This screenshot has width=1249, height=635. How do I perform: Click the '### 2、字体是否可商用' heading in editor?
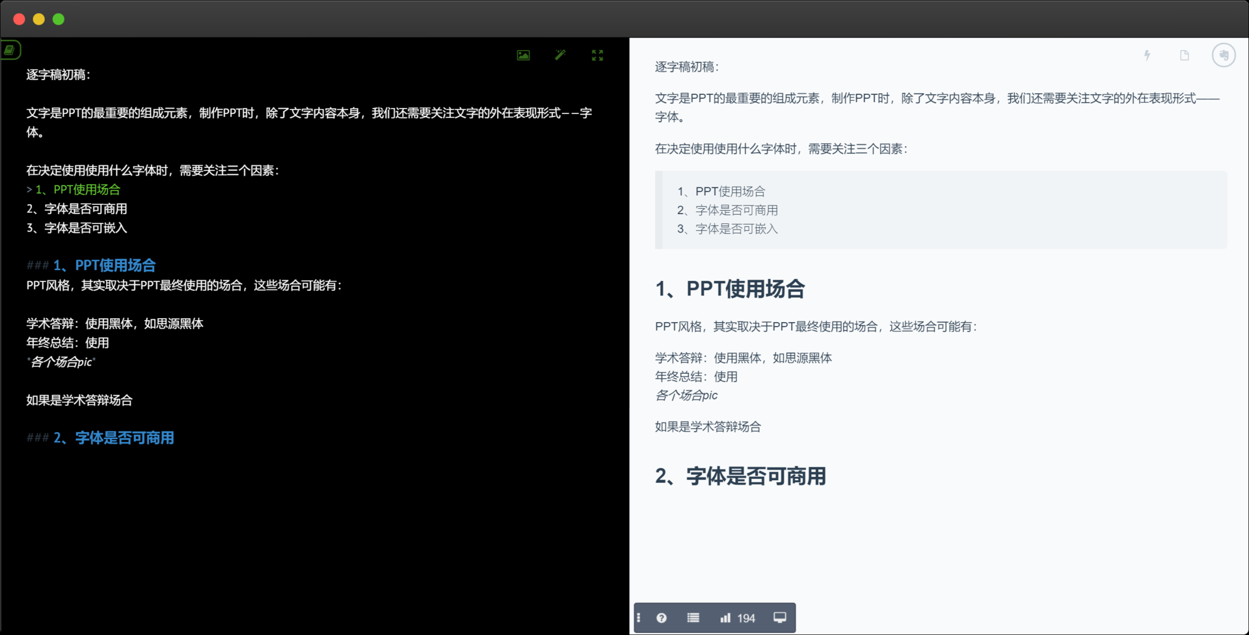(x=100, y=438)
